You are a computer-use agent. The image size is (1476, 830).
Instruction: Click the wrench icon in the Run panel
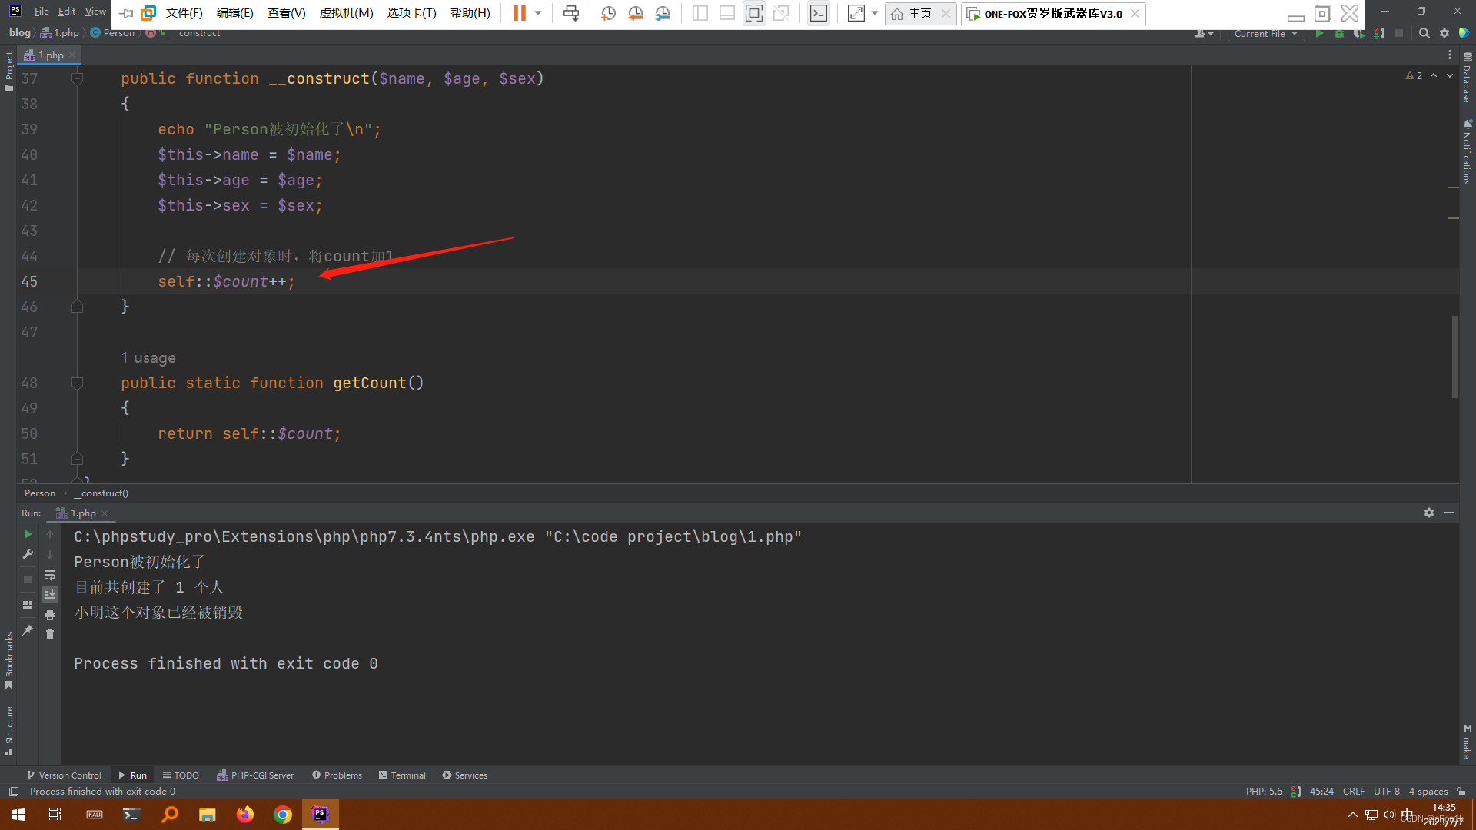pos(28,554)
